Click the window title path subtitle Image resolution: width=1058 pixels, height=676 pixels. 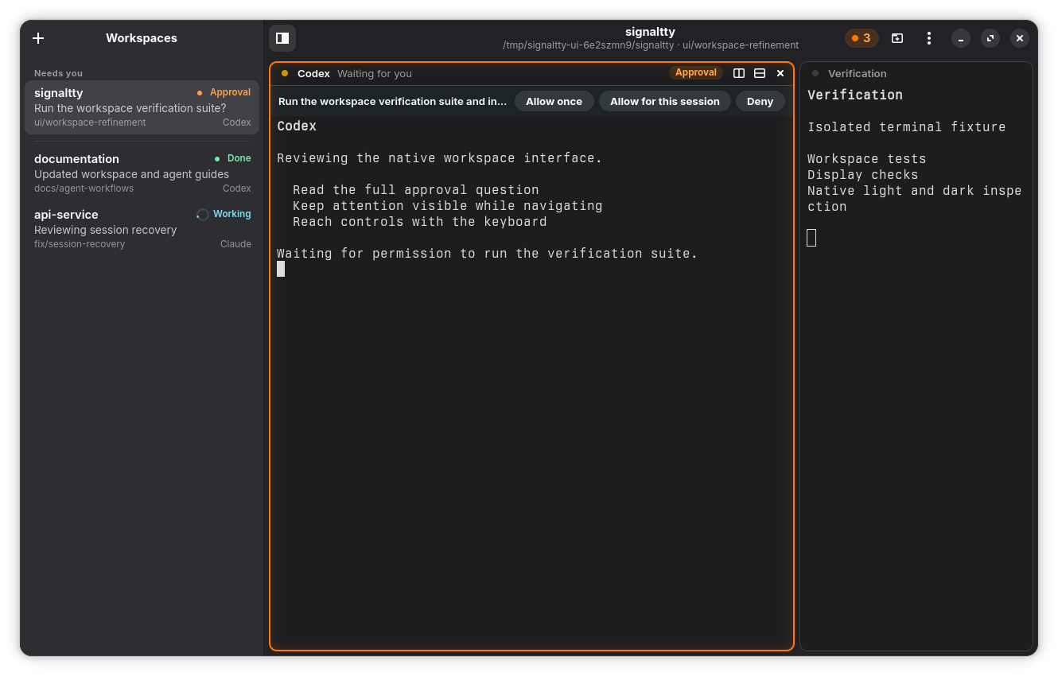coord(651,45)
